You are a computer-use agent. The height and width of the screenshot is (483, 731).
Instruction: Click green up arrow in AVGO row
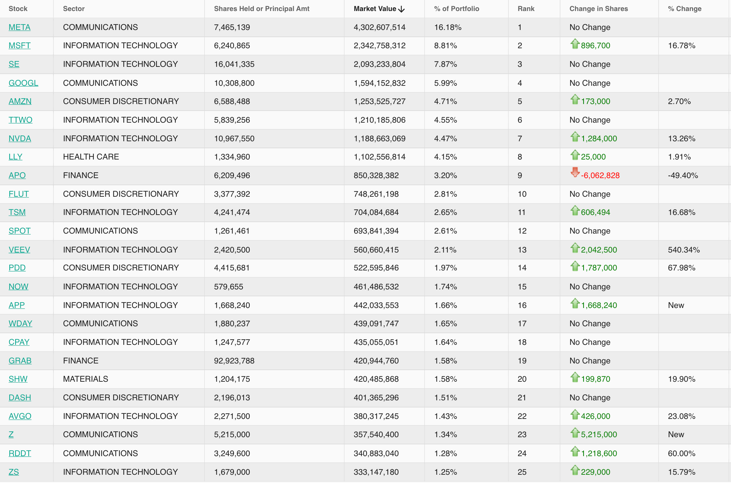[575, 414]
